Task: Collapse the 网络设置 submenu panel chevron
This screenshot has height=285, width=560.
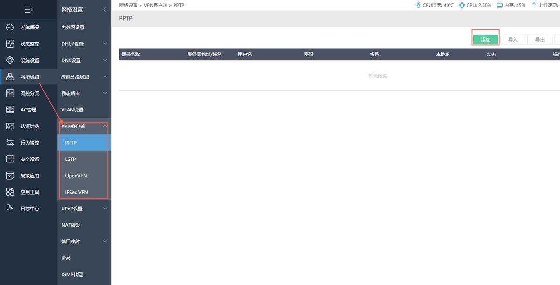Action: (x=105, y=9)
